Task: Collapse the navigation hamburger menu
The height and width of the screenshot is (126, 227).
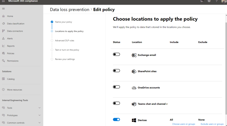Action: 3,9
